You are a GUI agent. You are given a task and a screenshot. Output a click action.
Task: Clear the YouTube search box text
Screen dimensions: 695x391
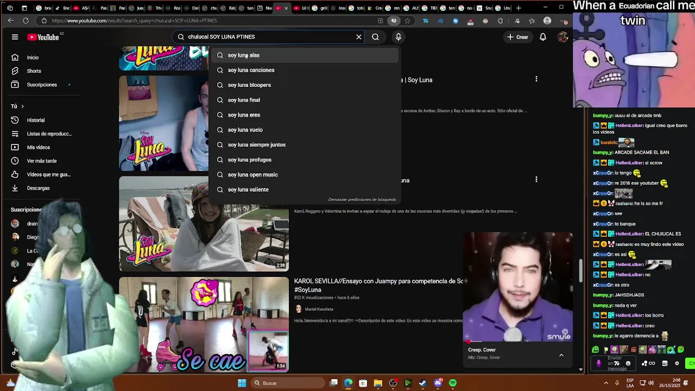[x=358, y=37]
